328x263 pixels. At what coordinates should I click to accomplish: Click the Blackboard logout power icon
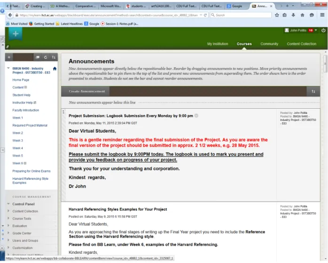click(323, 31)
